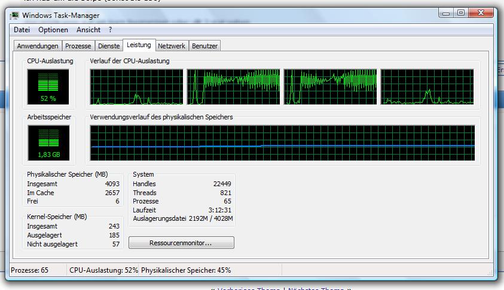This screenshot has height=290, width=504.
Task: Click the Laufzeit value 3:12:31
Action: [220, 210]
